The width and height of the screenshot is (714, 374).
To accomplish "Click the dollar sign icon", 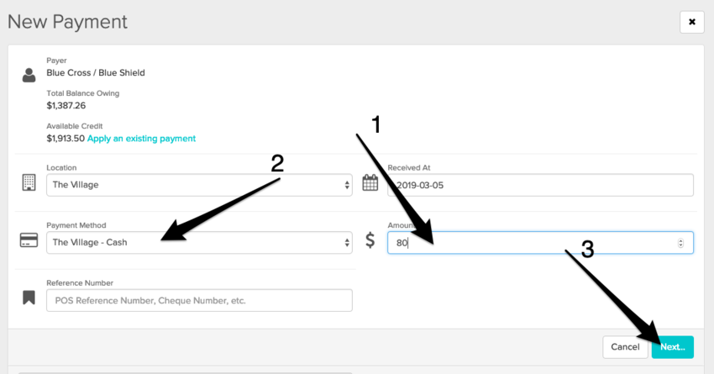I will coord(370,241).
